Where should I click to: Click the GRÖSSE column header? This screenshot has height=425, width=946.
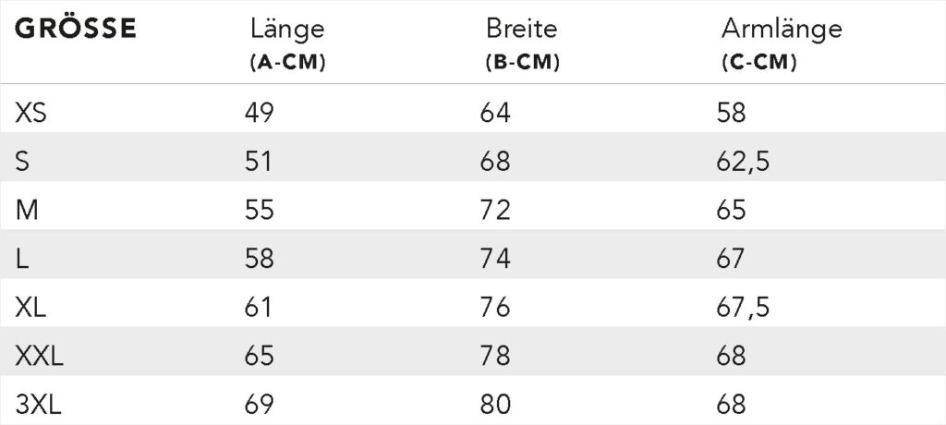(x=75, y=30)
